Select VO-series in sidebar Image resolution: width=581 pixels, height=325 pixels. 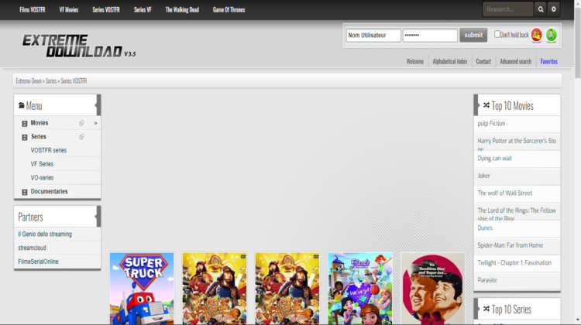pos(42,178)
